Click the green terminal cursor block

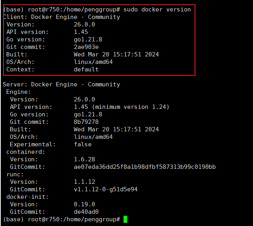point(125,219)
